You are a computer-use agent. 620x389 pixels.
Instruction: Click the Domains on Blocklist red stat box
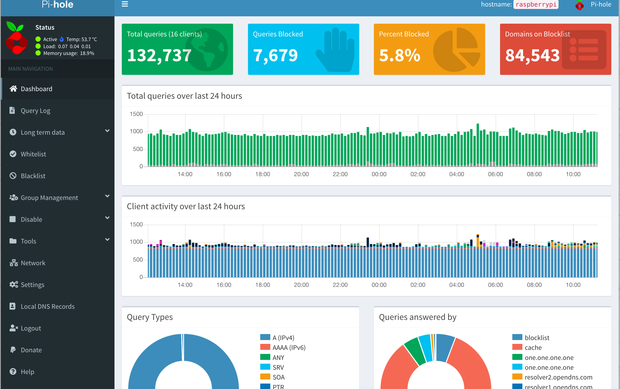(556, 49)
